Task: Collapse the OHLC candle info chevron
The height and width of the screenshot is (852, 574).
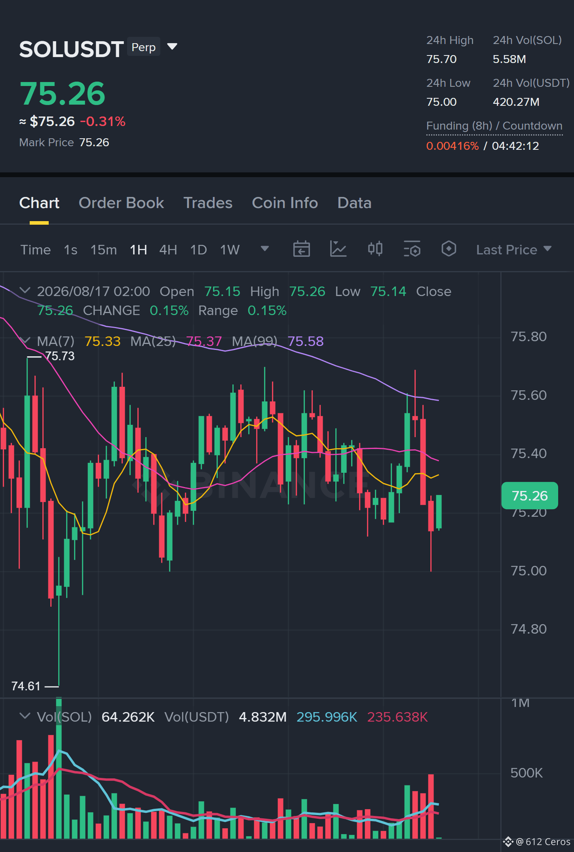Action: point(25,290)
